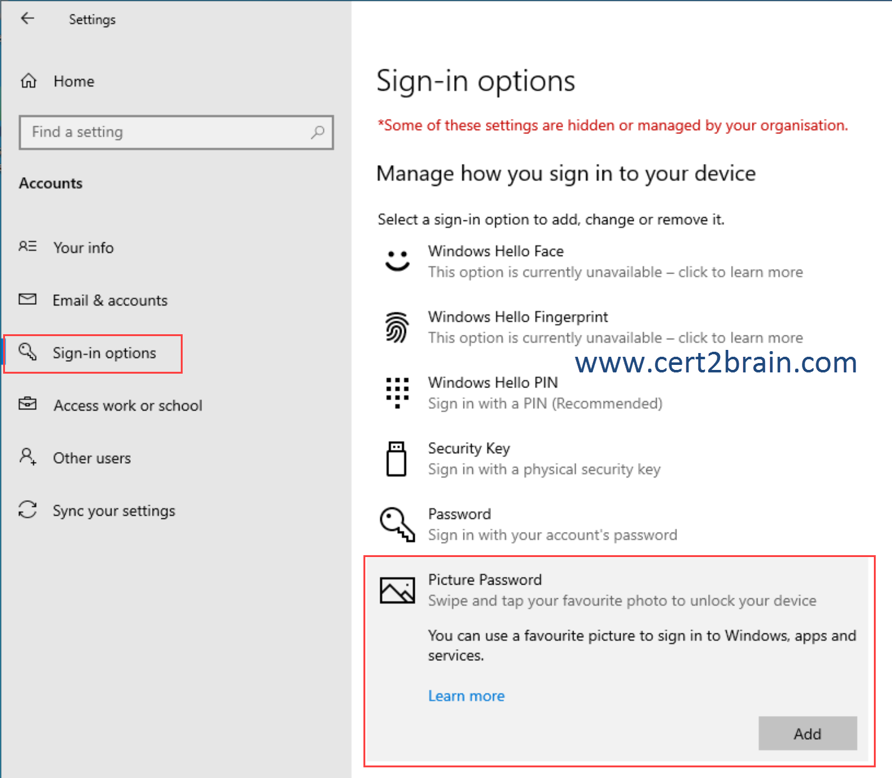892x778 pixels.
Task: Open the Learn more link
Action: point(467,696)
